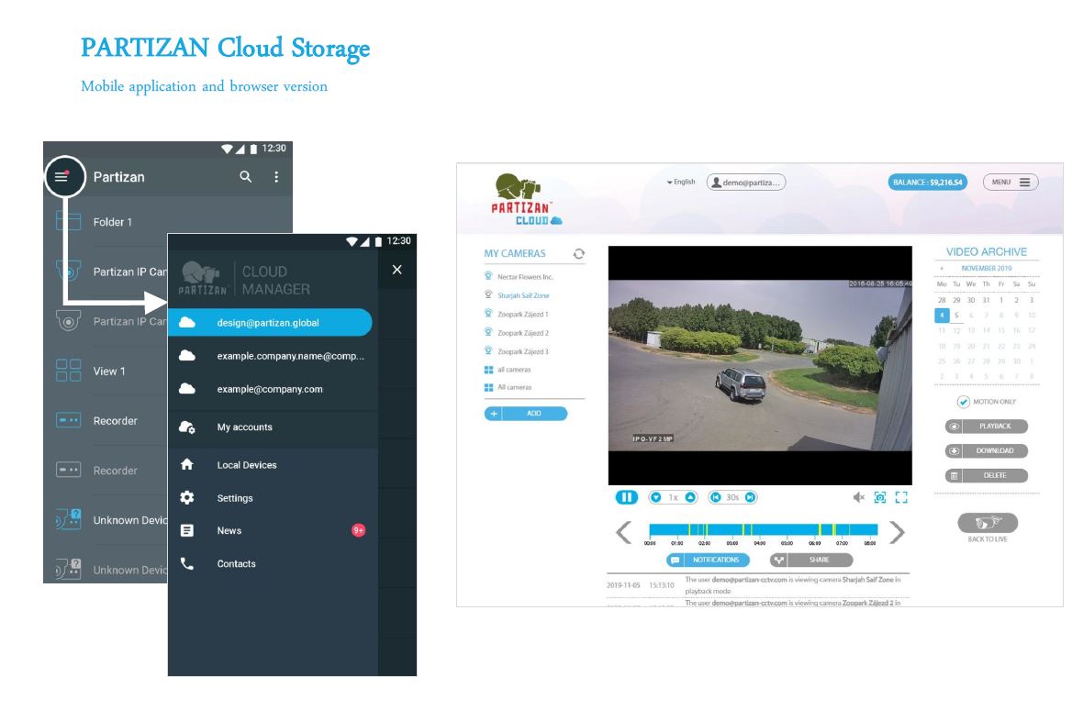Click the NOTIFICATIONS button
This screenshot has width=1072, height=710.
point(708,560)
